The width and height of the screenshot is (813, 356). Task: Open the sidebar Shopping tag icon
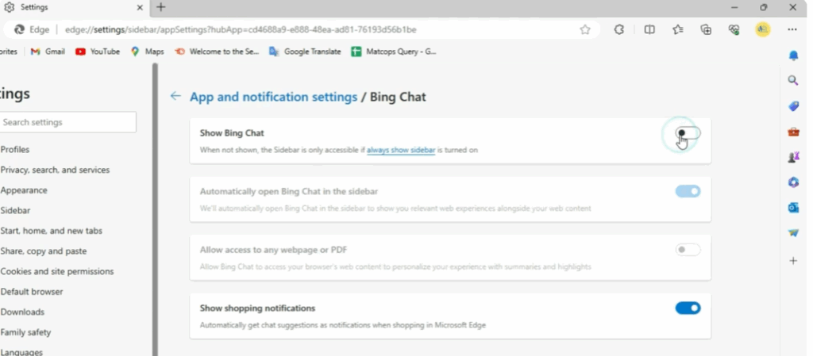point(793,106)
